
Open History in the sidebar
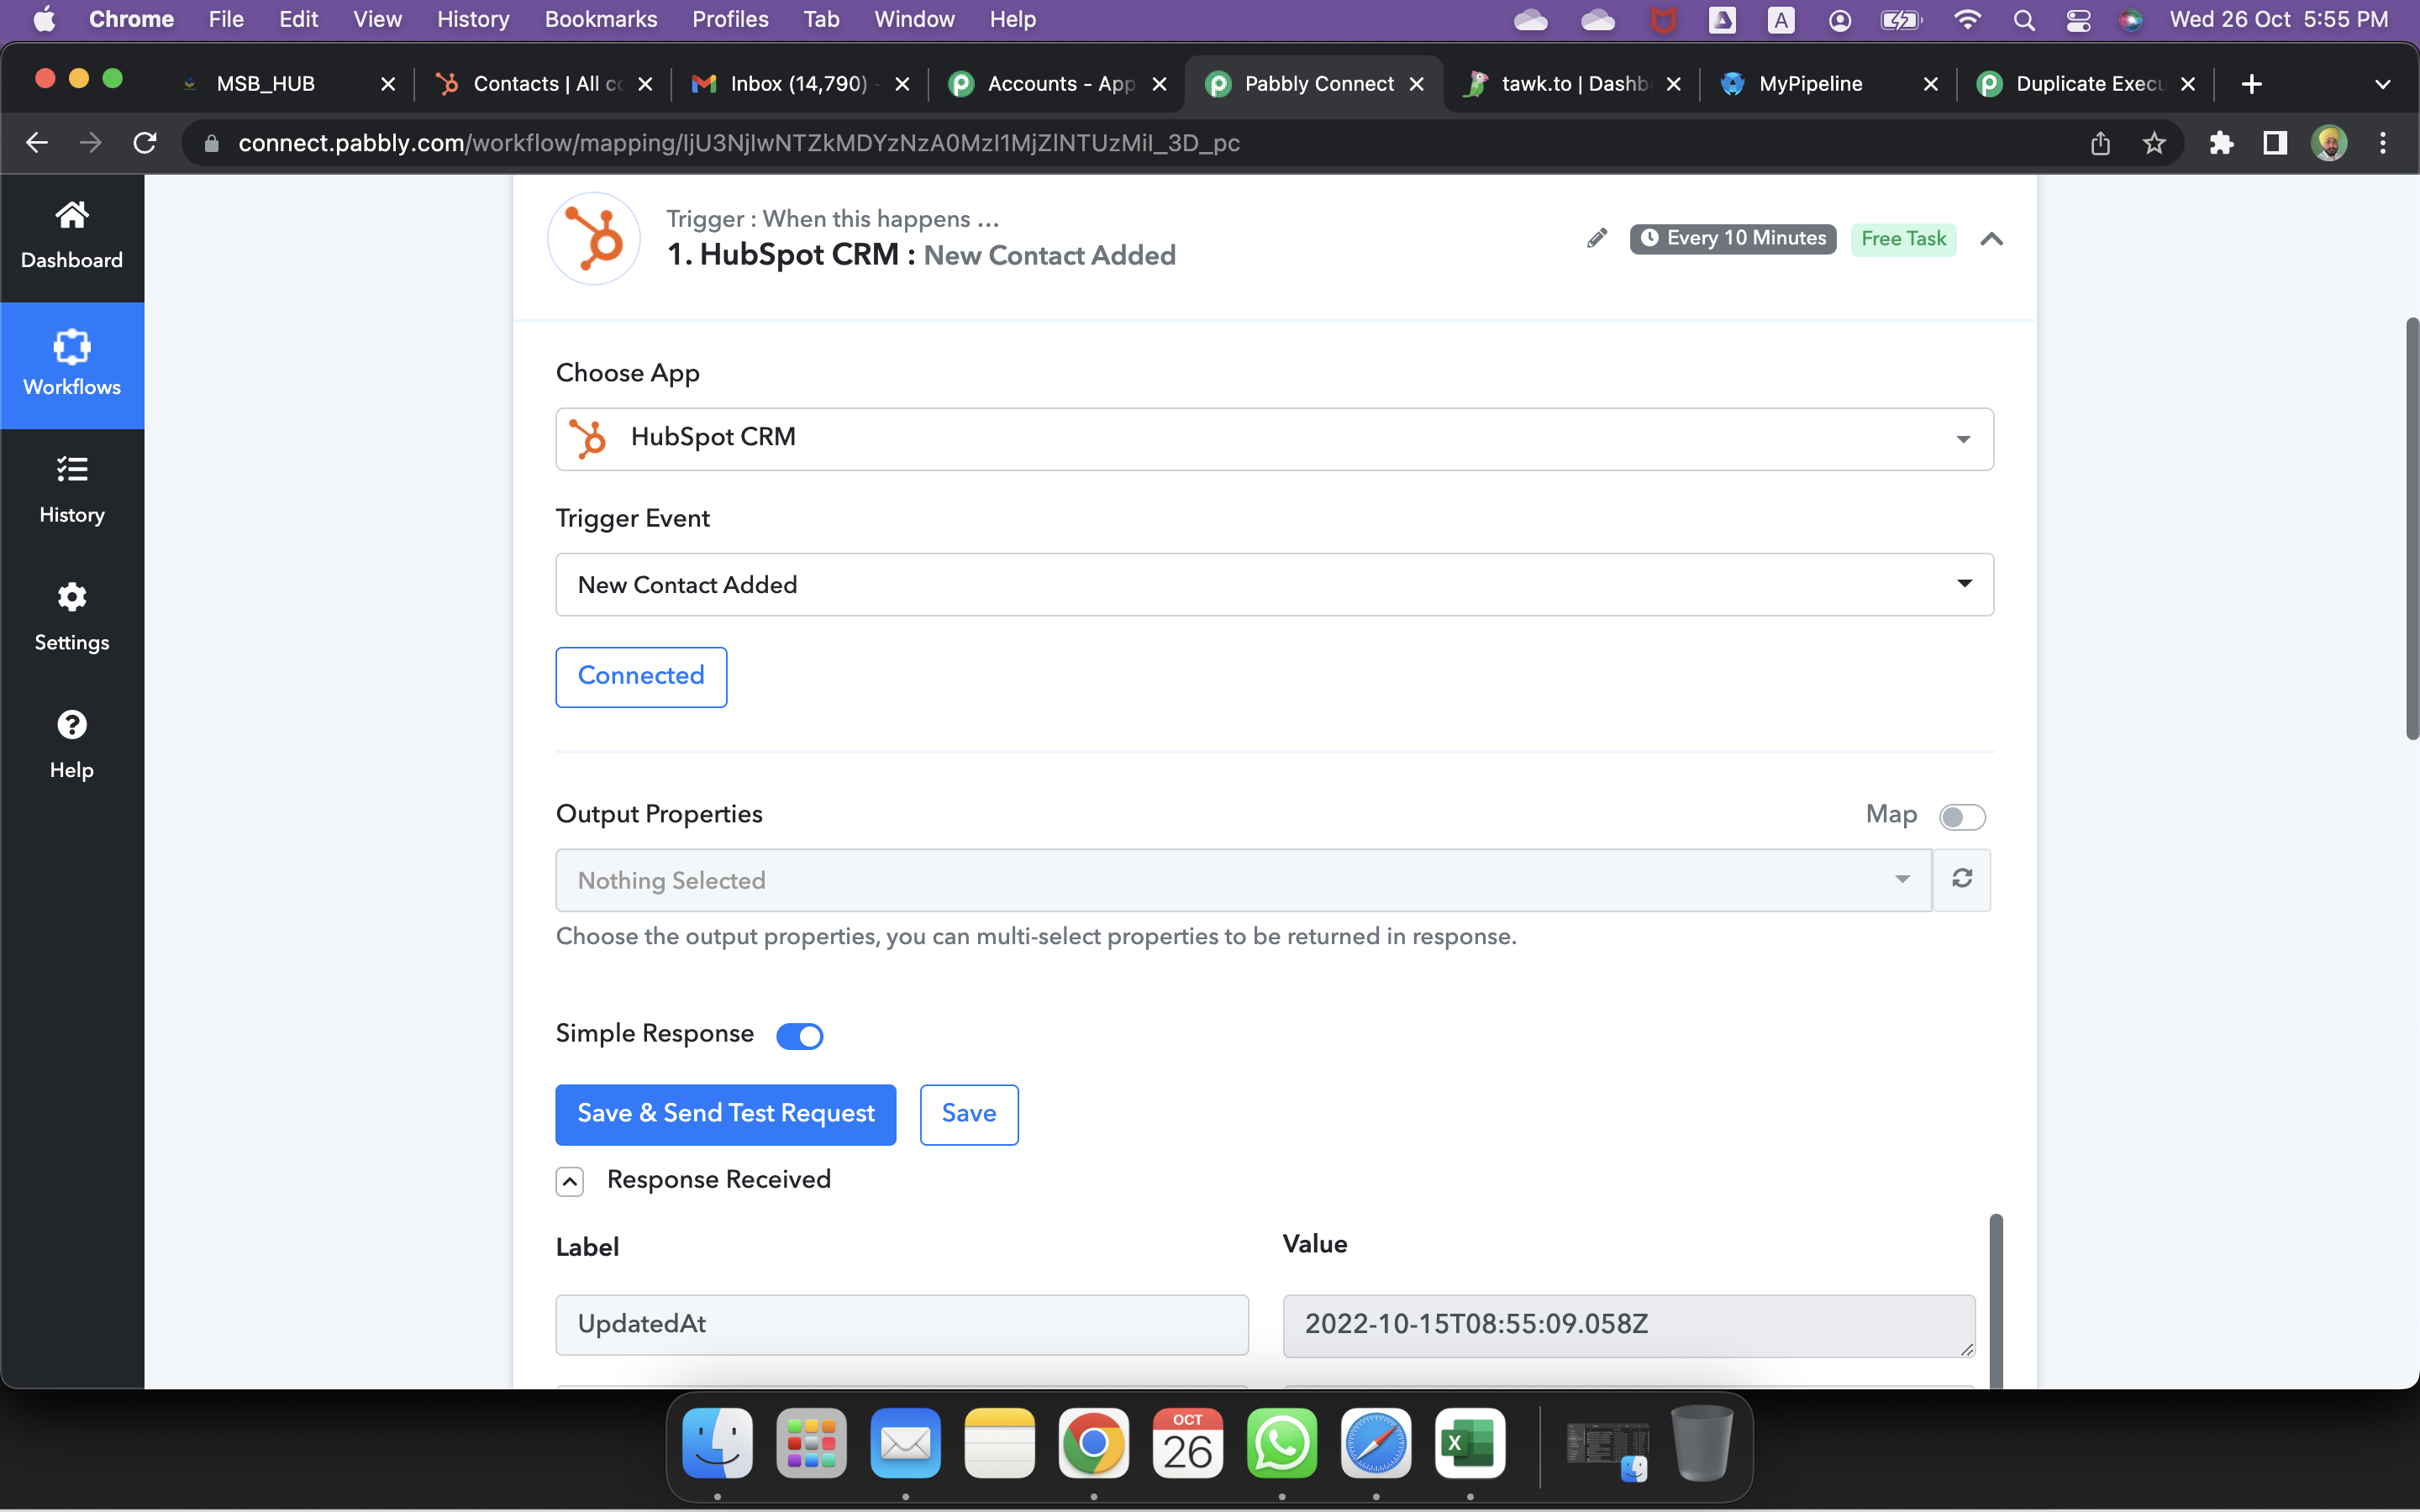(72, 491)
